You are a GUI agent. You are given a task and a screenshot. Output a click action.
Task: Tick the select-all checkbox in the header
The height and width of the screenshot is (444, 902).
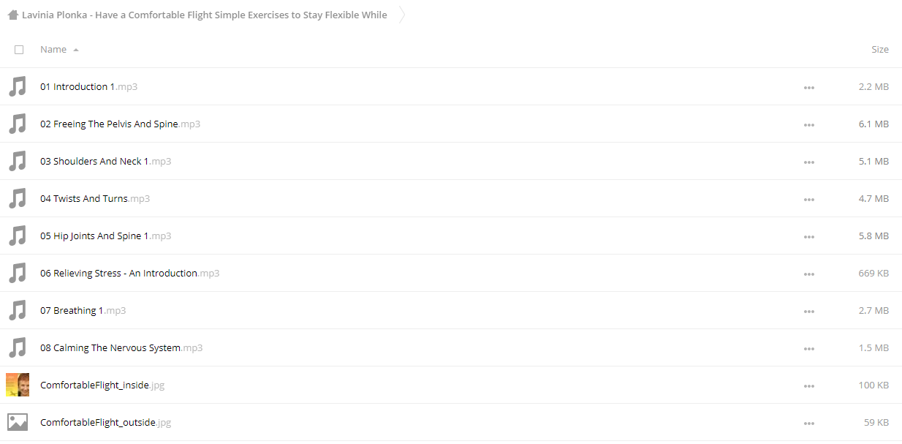coord(19,50)
